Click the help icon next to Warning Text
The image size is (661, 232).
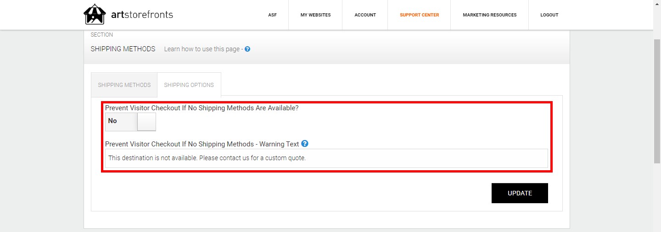pyautogui.click(x=305, y=144)
